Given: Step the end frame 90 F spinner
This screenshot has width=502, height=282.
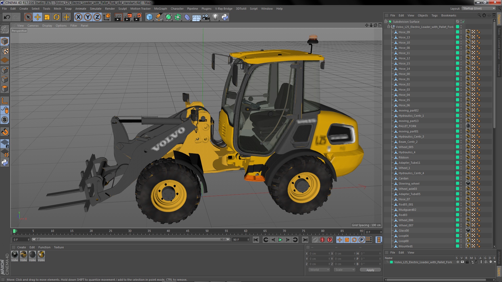Looking at the screenshot, I should tap(248, 240).
